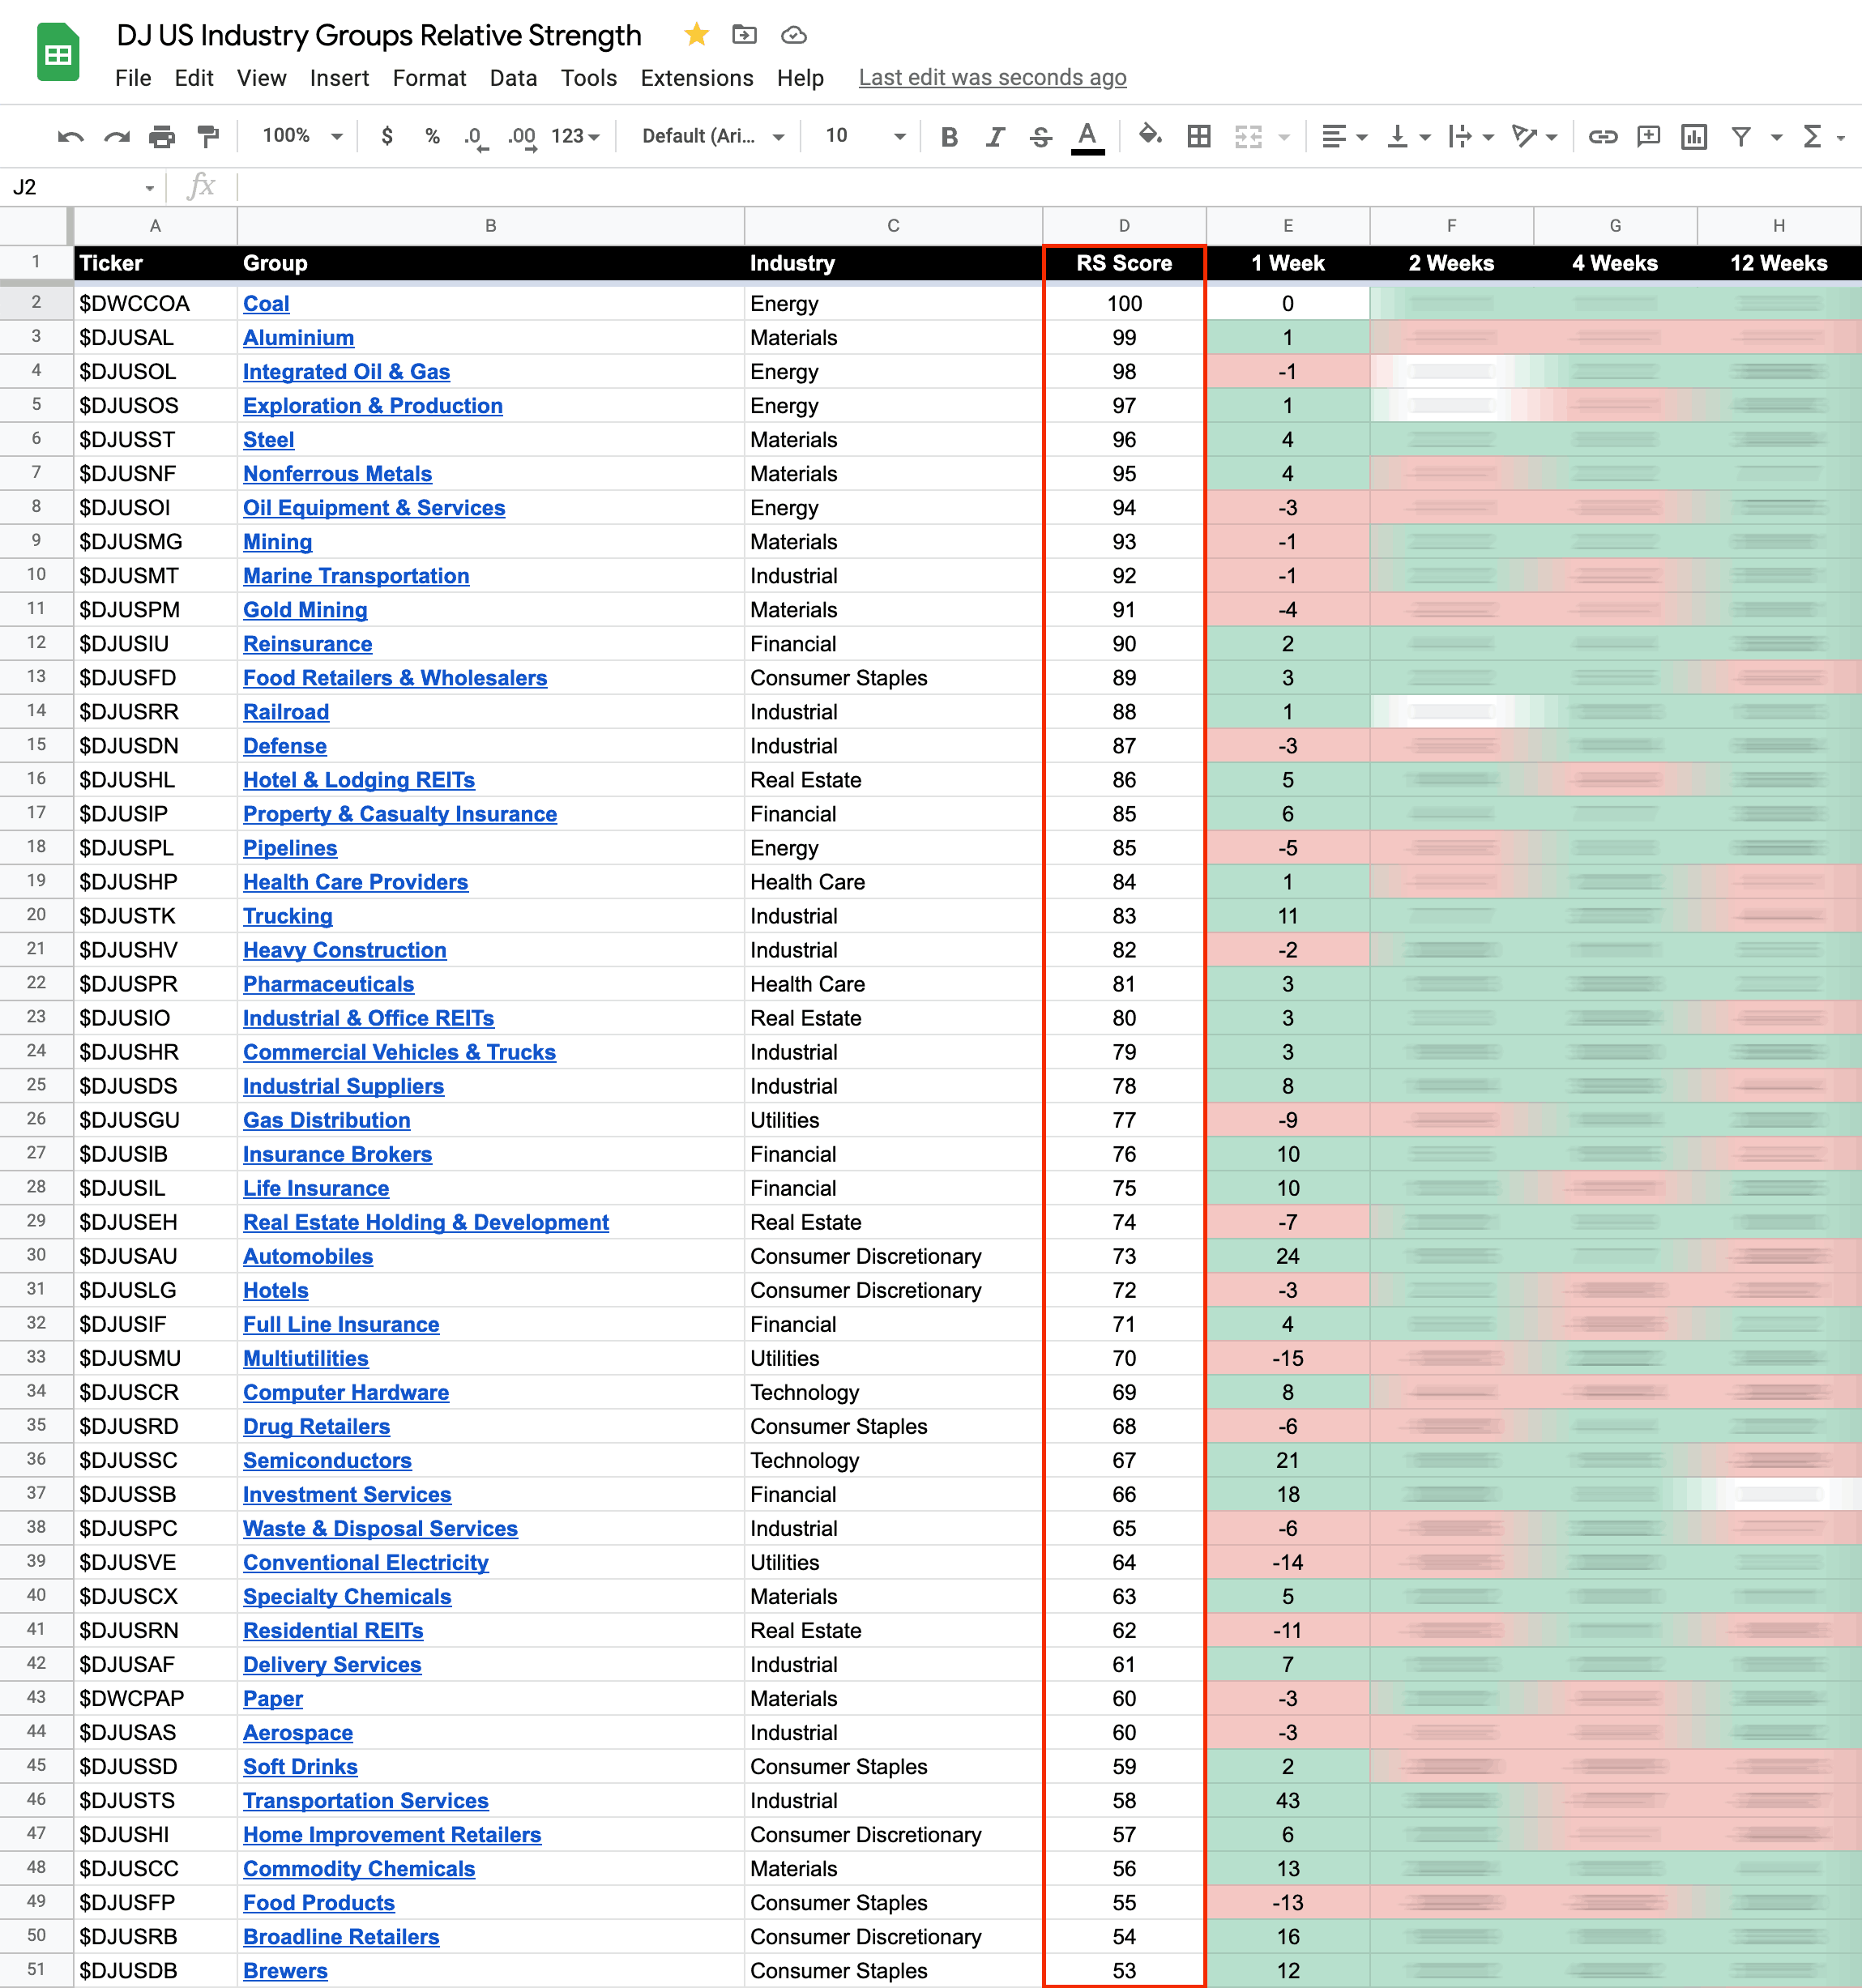1862x1988 pixels.
Task: Open the Borders tool
Action: pyautogui.click(x=1198, y=136)
